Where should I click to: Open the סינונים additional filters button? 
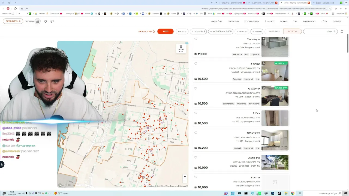point(182,31)
